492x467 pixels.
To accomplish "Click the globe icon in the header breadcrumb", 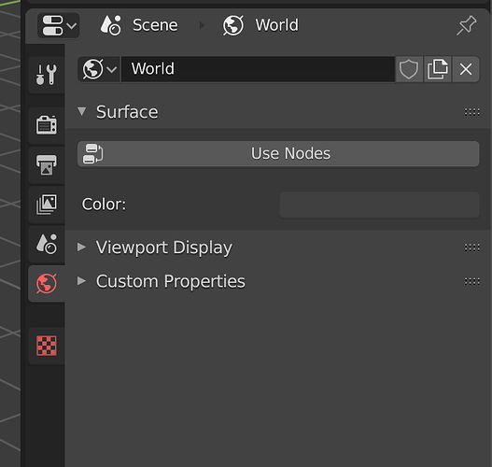I will [233, 25].
